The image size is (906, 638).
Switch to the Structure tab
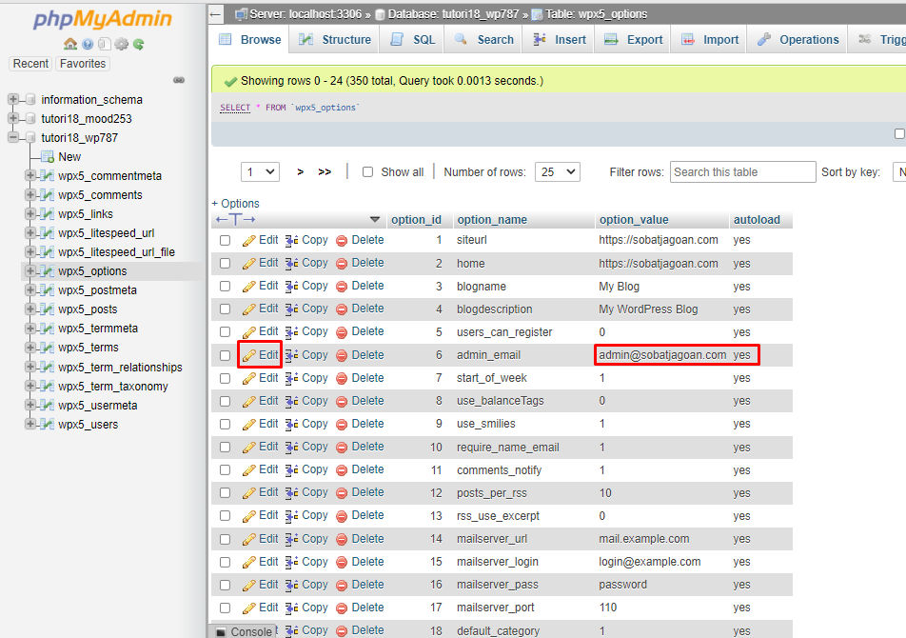pos(335,40)
